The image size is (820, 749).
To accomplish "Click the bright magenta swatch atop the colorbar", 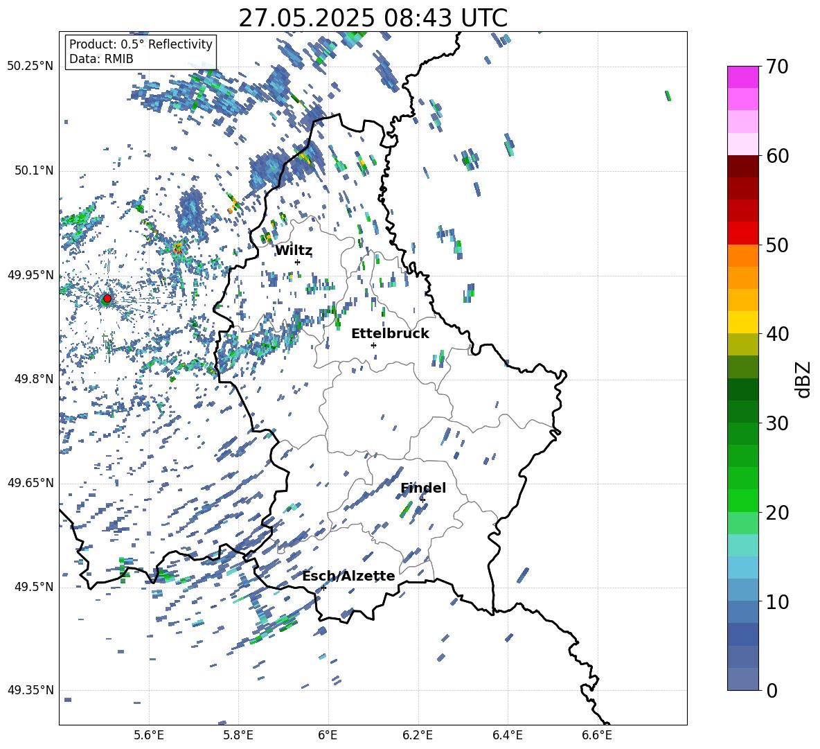I will pos(742,77).
